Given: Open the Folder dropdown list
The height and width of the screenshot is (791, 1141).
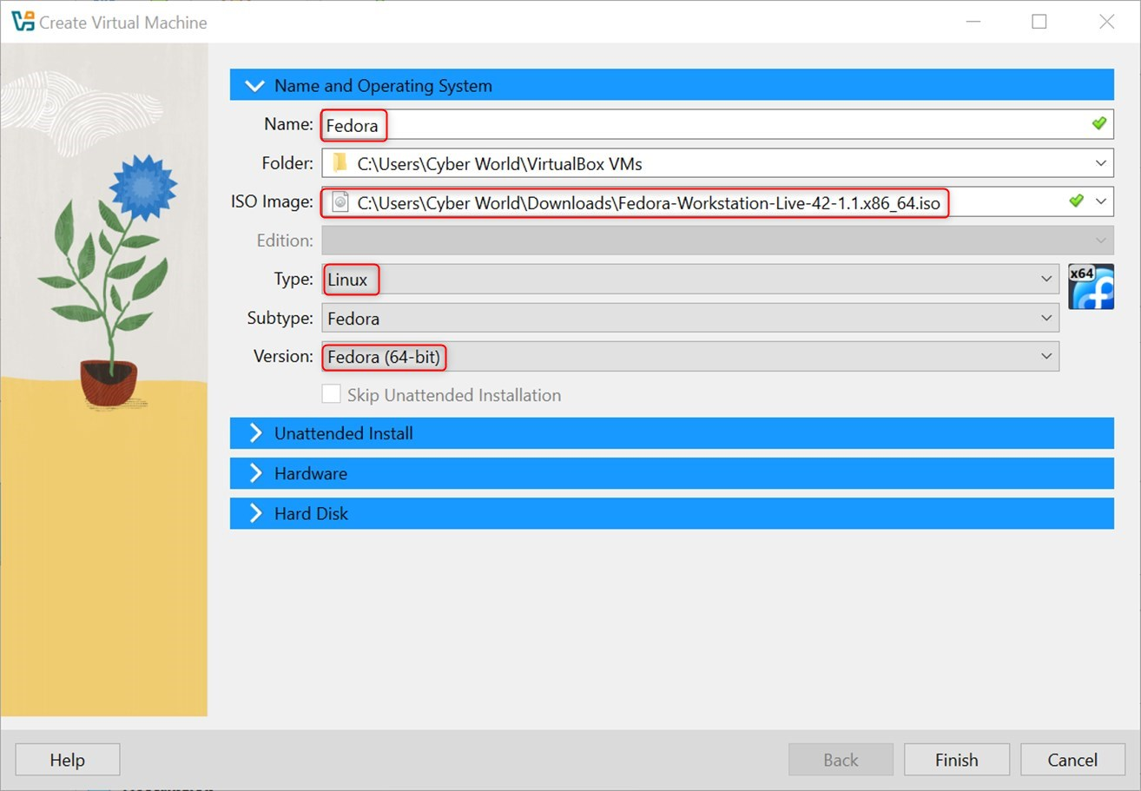Looking at the screenshot, I should click(1101, 162).
